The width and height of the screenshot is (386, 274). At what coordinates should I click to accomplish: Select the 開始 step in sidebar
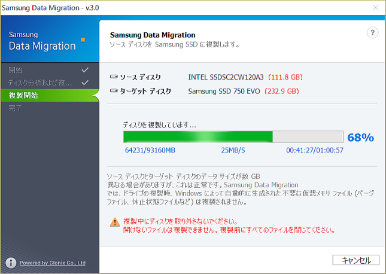[16, 70]
